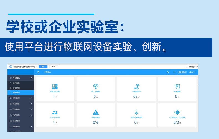
Task: Expand the 实时监控 dropdown arrow
Action: [31, 98]
